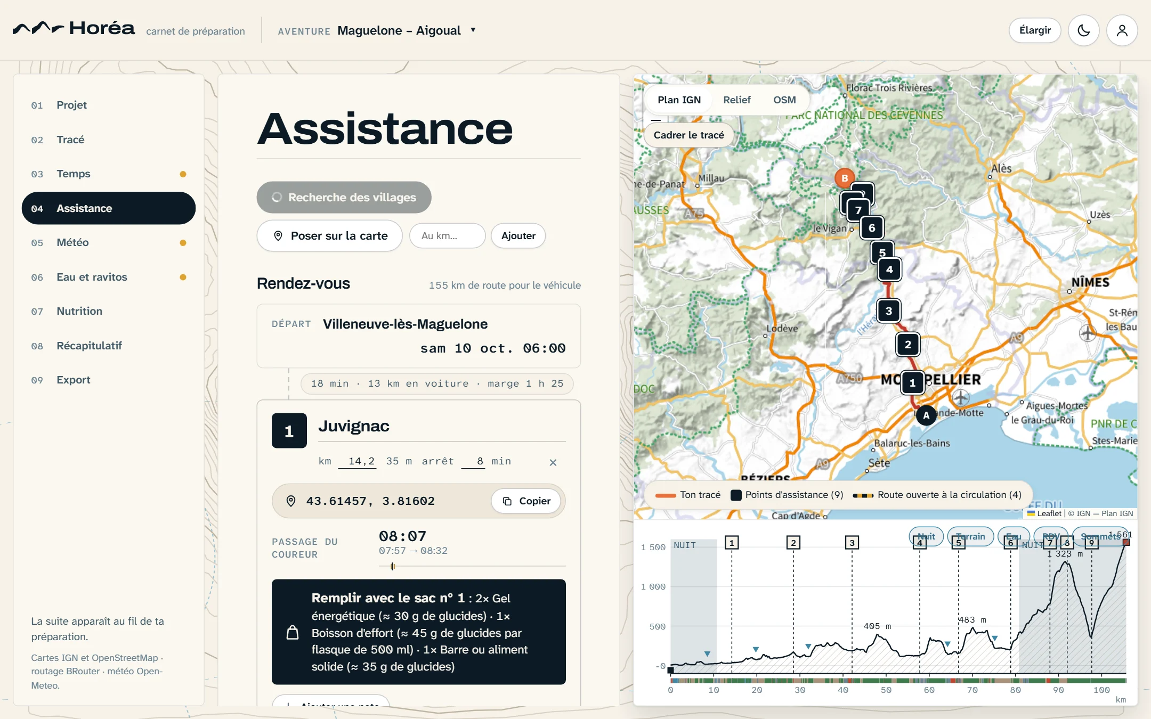Screen dimensions: 1151x719
Task: Edit the arrêt duration field 8 min
Action: pos(473,461)
